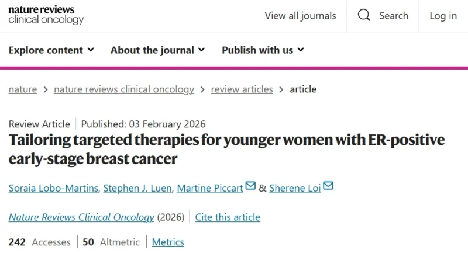The image size is (468, 264).
Task: Click author name Stephen J. Luen
Action: coord(136,188)
